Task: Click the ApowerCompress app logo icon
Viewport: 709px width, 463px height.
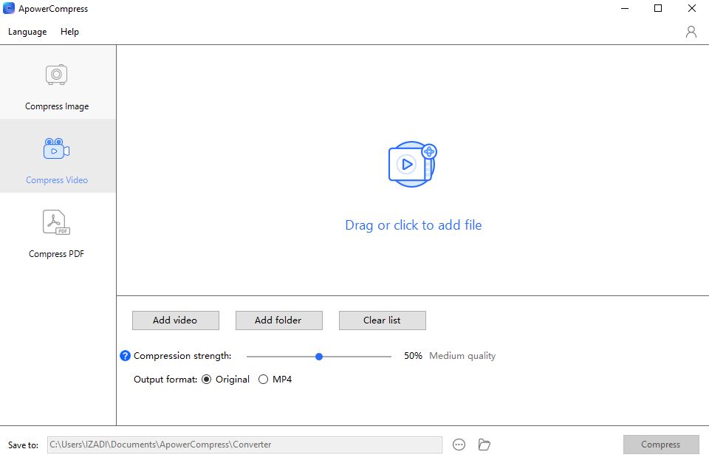Action: click(x=9, y=9)
